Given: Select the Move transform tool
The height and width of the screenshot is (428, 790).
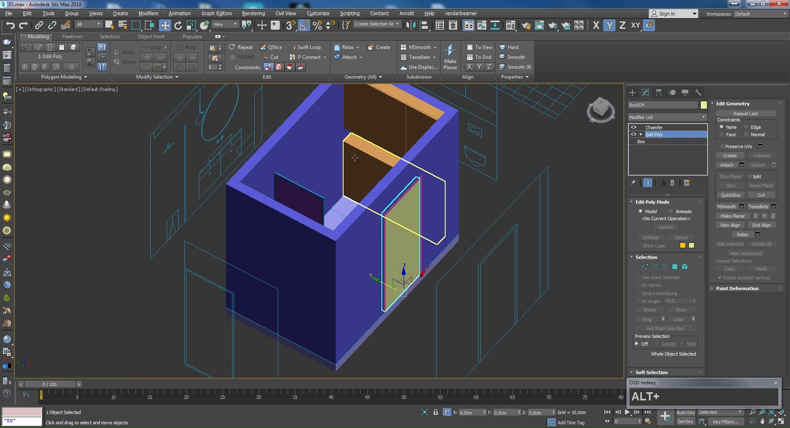Looking at the screenshot, I should pyautogui.click(x=165, y=26).
